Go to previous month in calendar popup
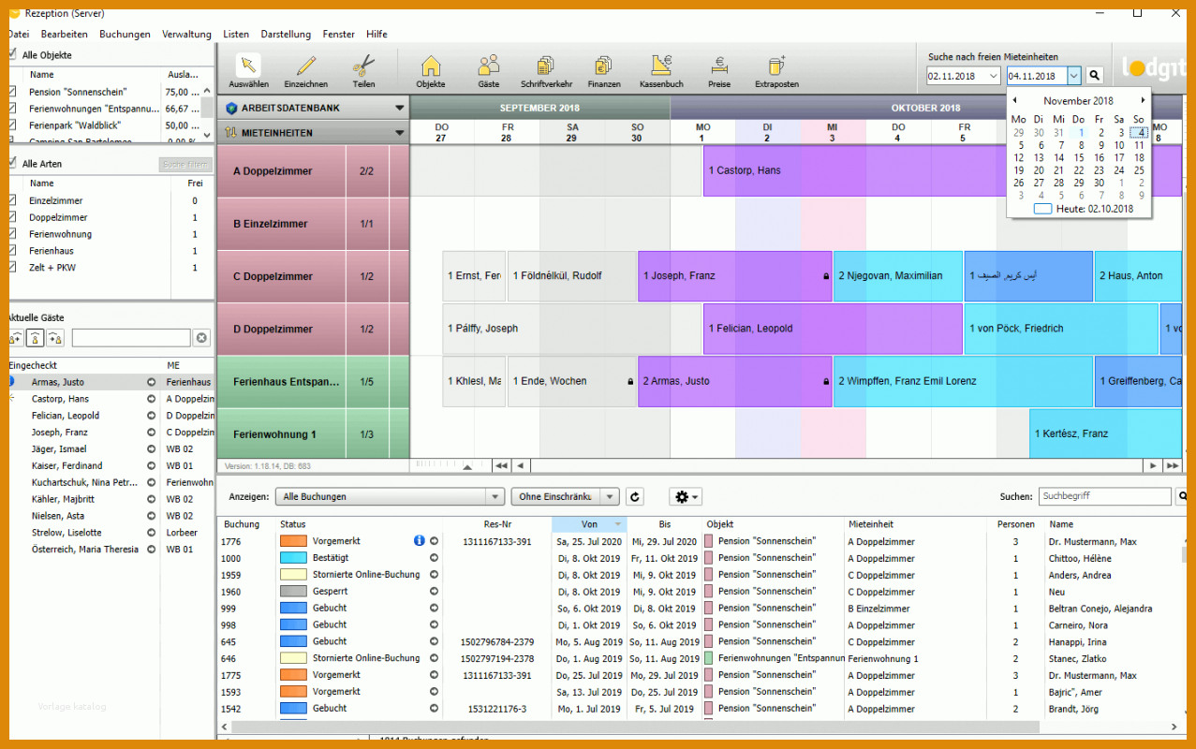 pos(1014,100)
